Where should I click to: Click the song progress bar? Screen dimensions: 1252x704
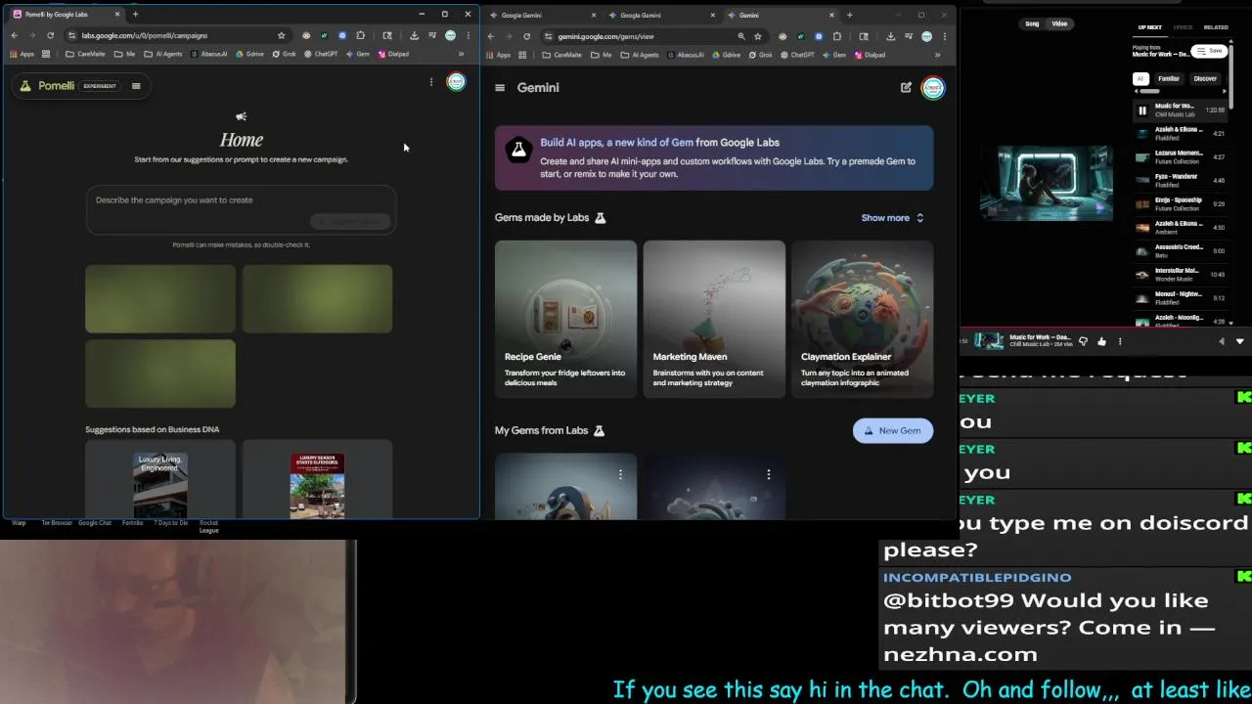[x=1105, y=329]
